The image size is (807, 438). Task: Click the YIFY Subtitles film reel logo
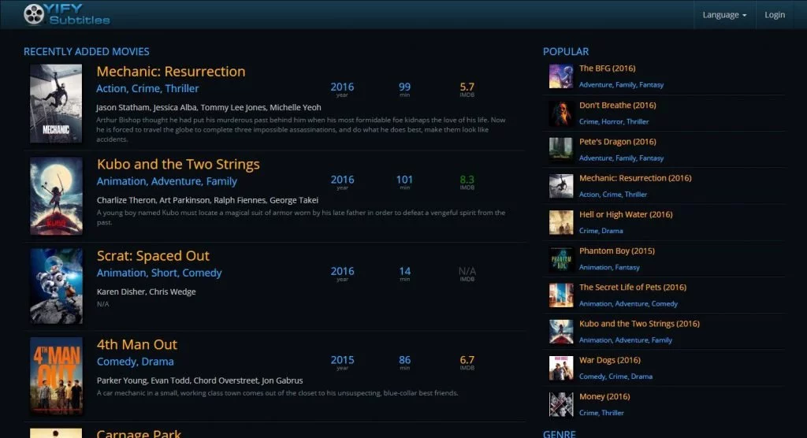(x=34, y=14)
